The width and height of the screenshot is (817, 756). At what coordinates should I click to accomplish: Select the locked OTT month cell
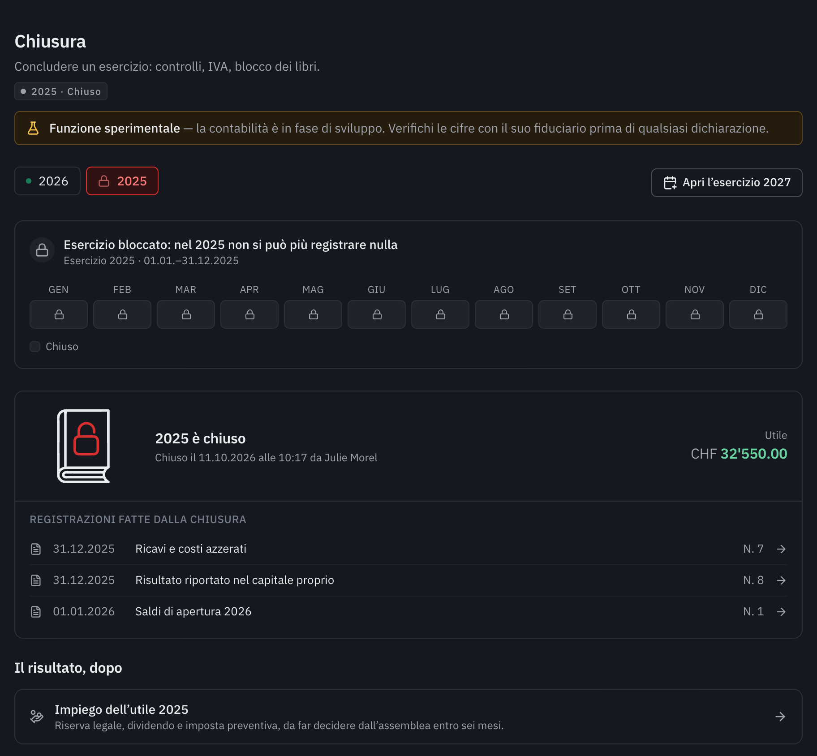(631, 314)
